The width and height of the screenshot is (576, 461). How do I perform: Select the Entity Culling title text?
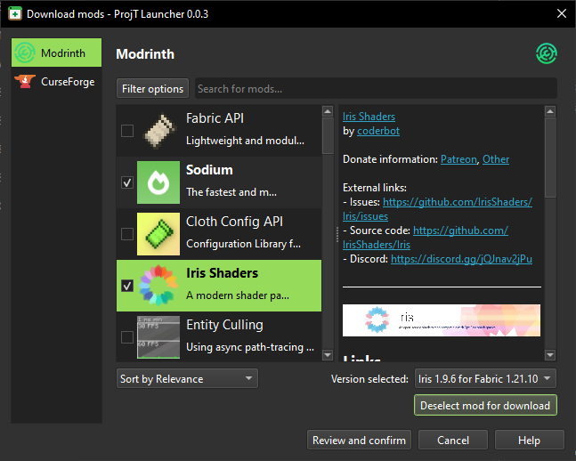tap(224, 325)
